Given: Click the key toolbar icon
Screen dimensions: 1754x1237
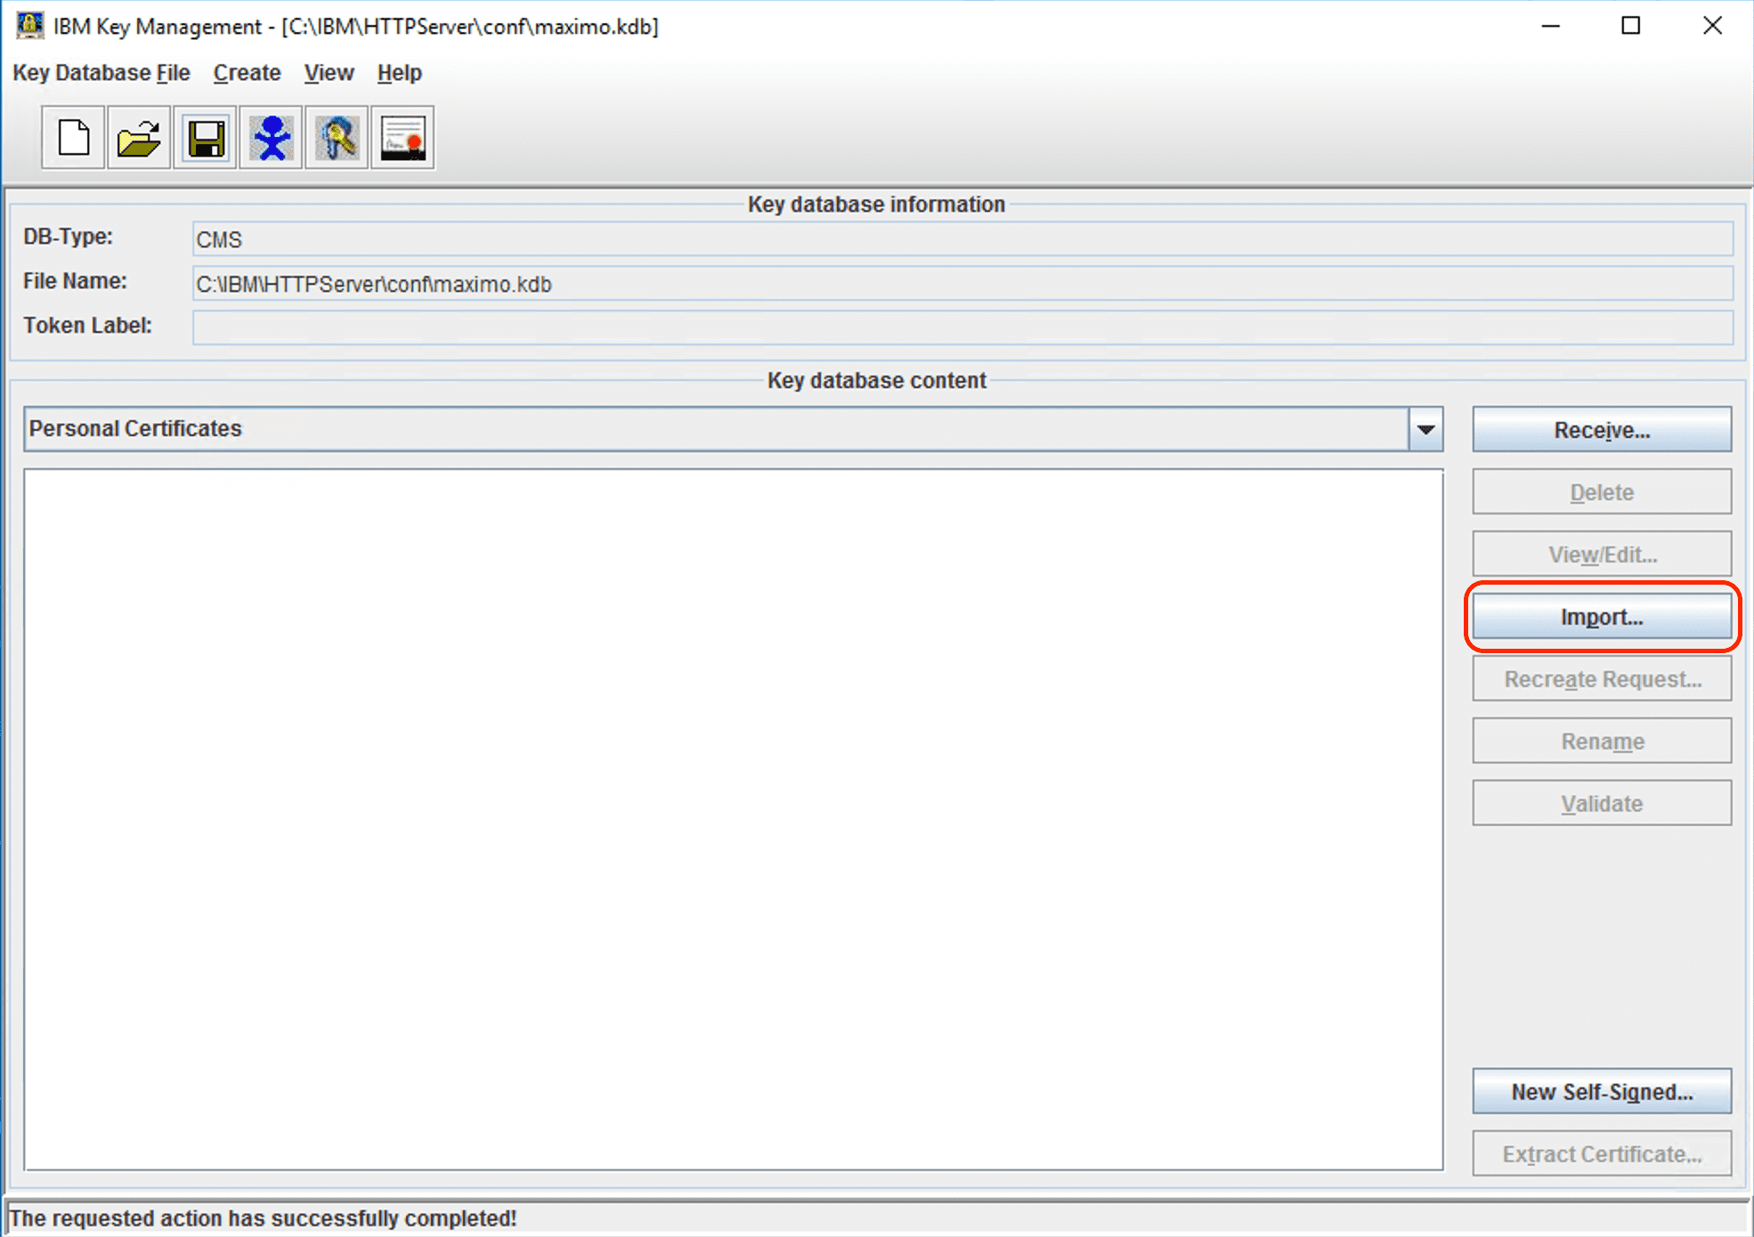Looking at the screenshot, I should [337, 138].
